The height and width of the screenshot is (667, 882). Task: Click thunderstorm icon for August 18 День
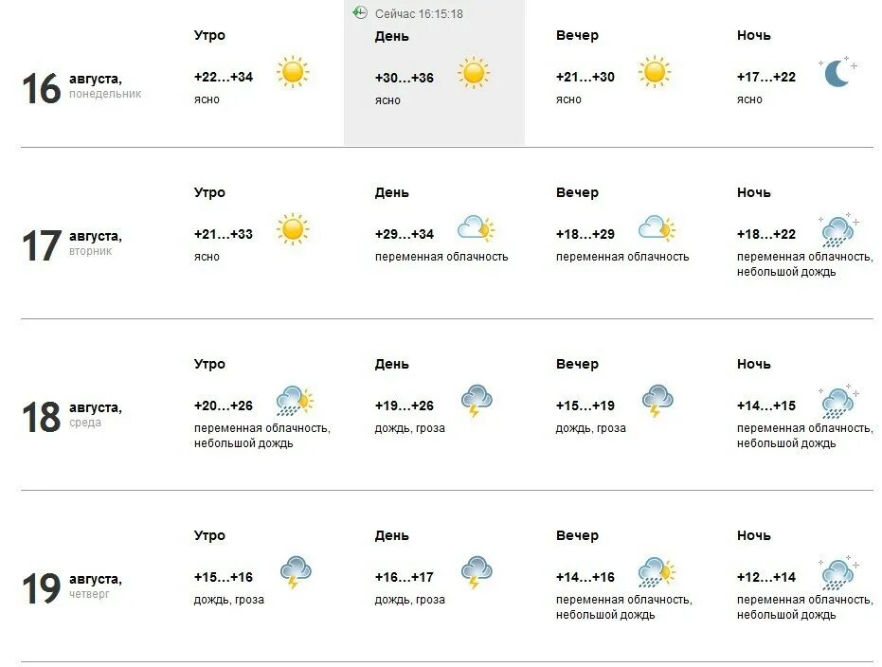tap(477, 401)
